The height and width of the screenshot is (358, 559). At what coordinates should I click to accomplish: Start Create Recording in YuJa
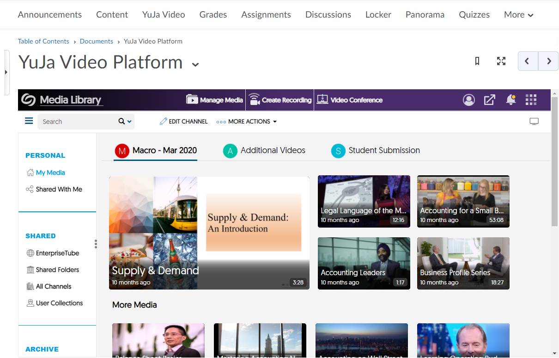pos(280,100)
